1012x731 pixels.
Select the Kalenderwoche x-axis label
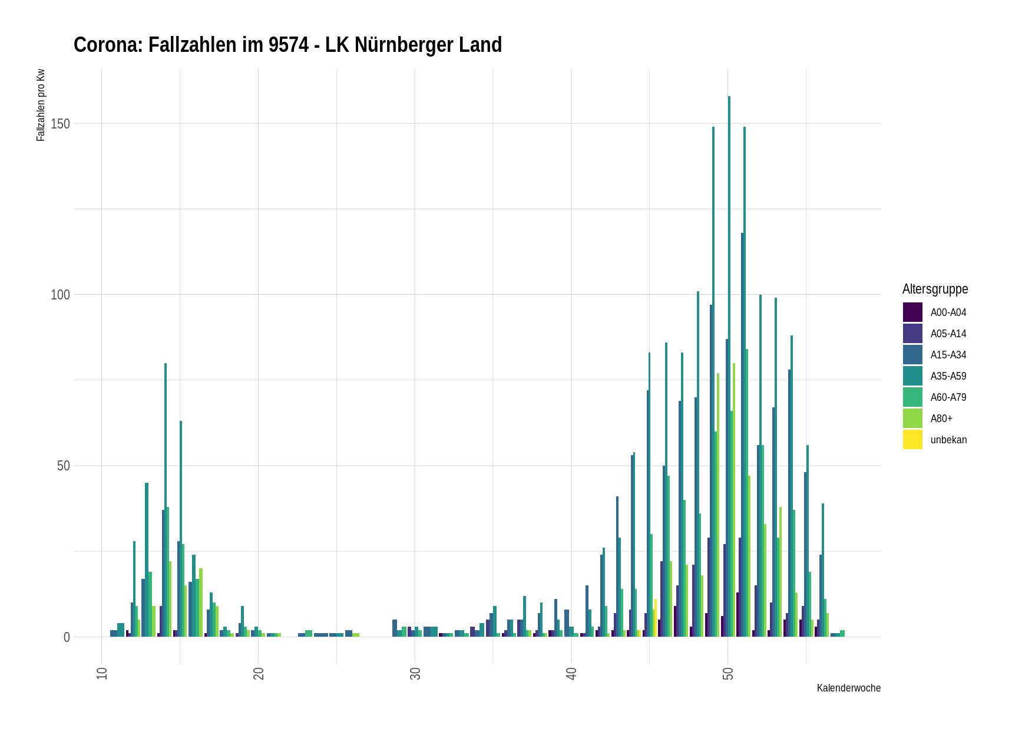tap(848, 688)
